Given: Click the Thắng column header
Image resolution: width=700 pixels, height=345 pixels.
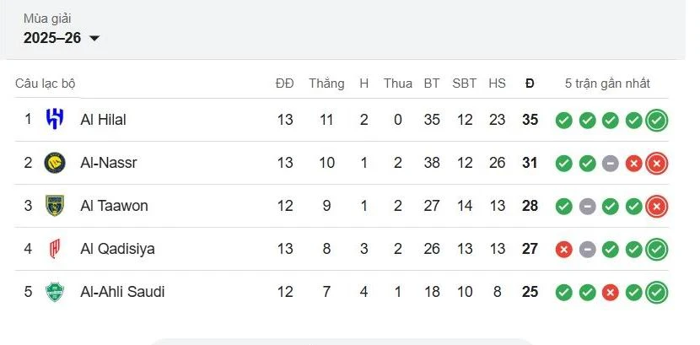Looking at the screenshot, I should tap(326, 84).
